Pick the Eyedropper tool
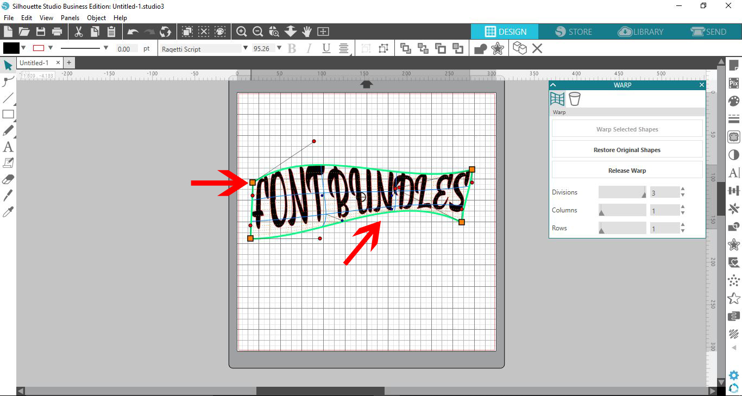Viewport: 742px width, 396px height. tap(8, 211)
